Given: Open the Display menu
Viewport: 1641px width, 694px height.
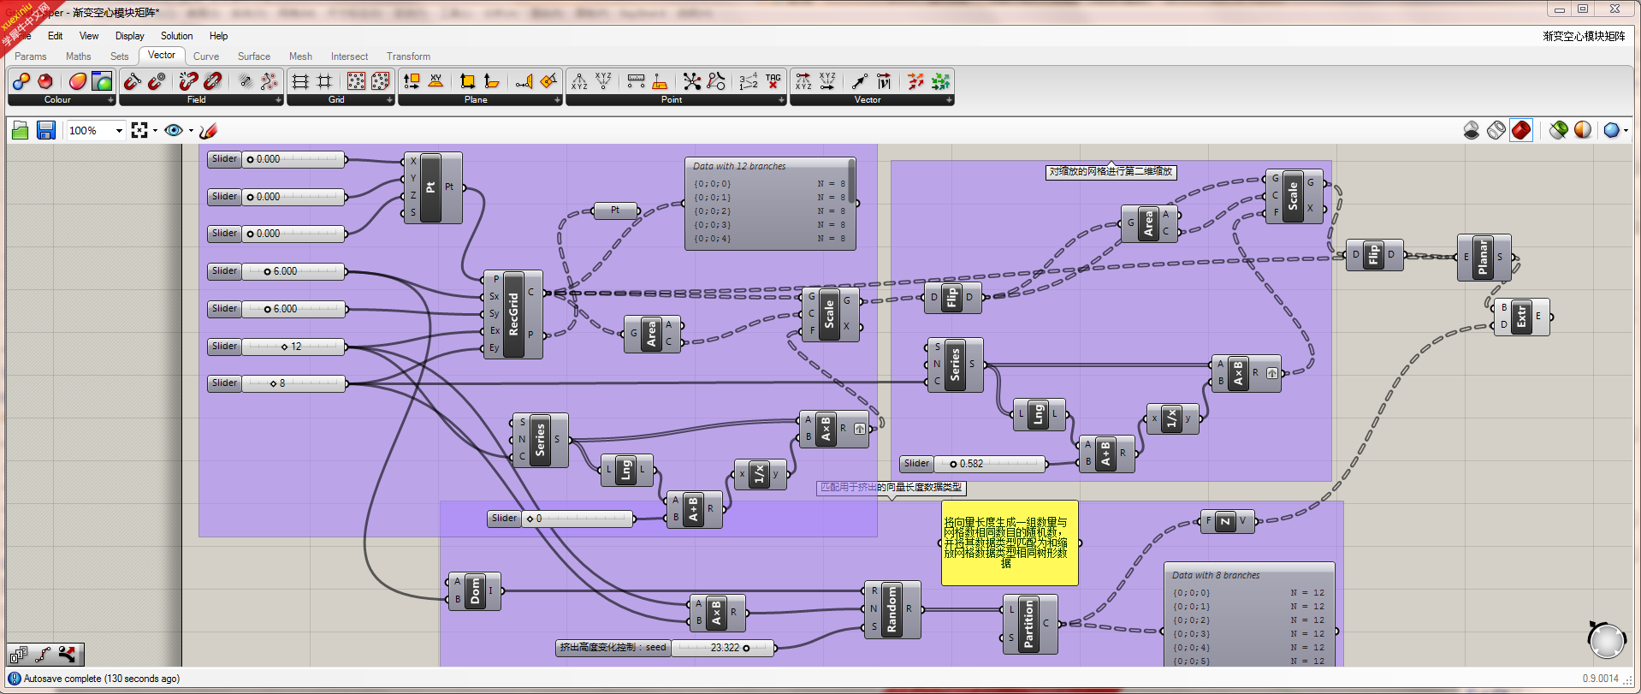Looking at the screenshot, I should coord(130,36).
